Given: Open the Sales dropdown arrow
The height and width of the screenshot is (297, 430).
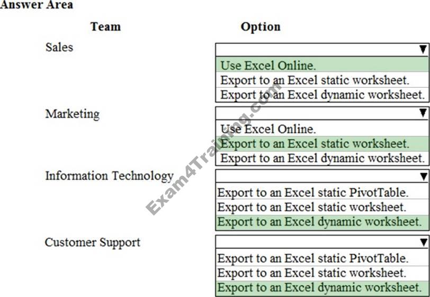Looking at the screenshot, I should pos(423,50).
